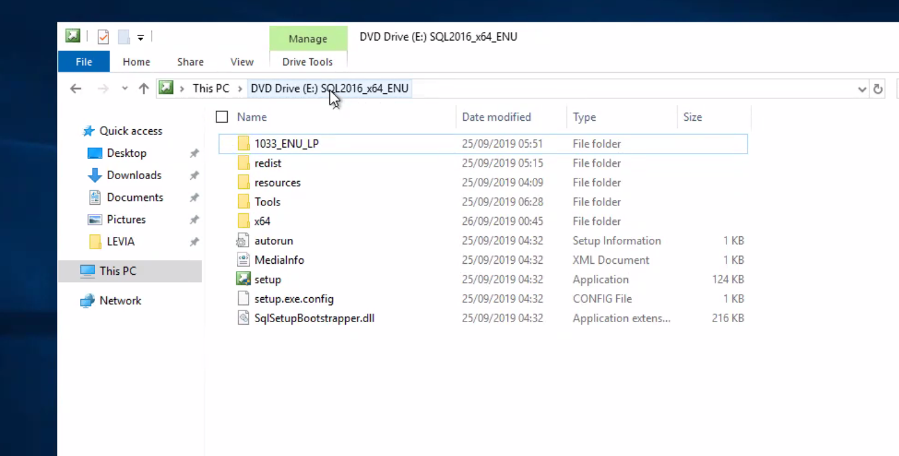Open the Tools folder
899x456 pixels.
click(x=267, y=201)
